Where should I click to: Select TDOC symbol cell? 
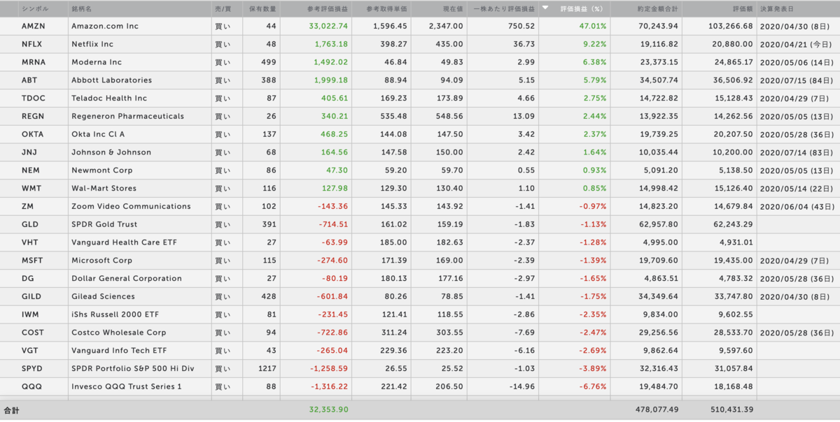coord(33,99)
